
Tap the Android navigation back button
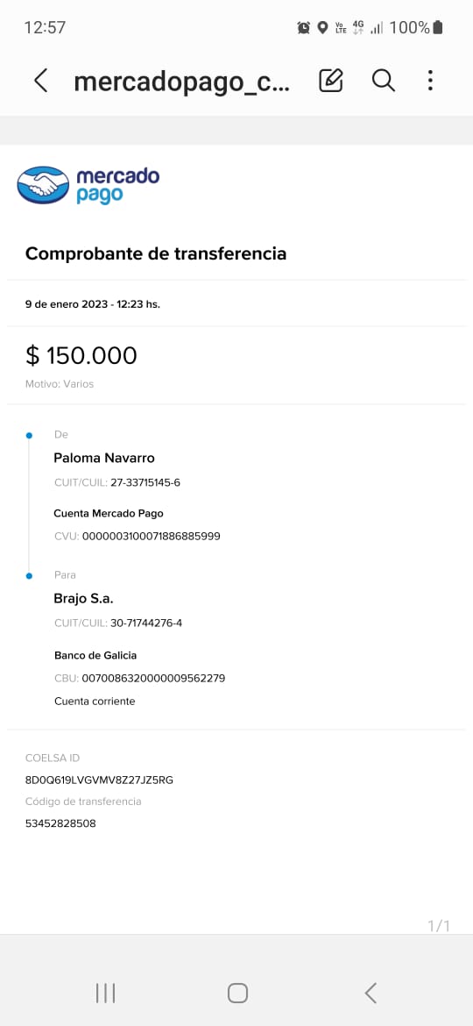[371, 993]
